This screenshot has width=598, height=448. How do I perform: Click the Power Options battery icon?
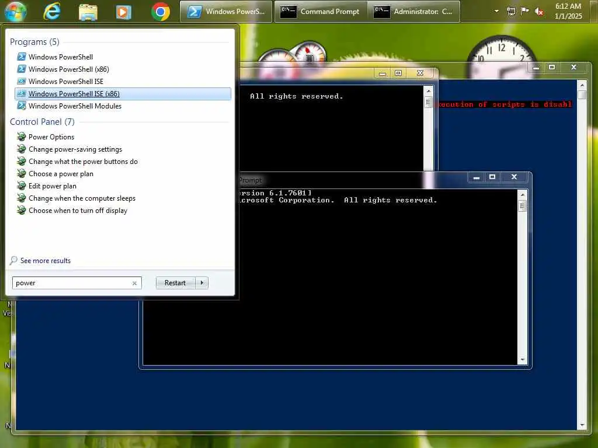click(x=22, y=136)
